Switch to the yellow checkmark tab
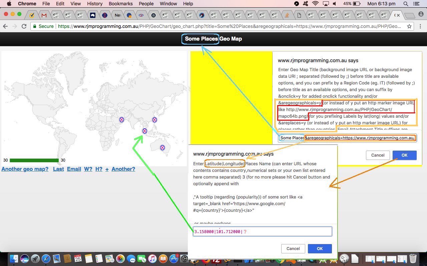The height and width of the screenshot is (266, 427). click(x=32, y=15)
